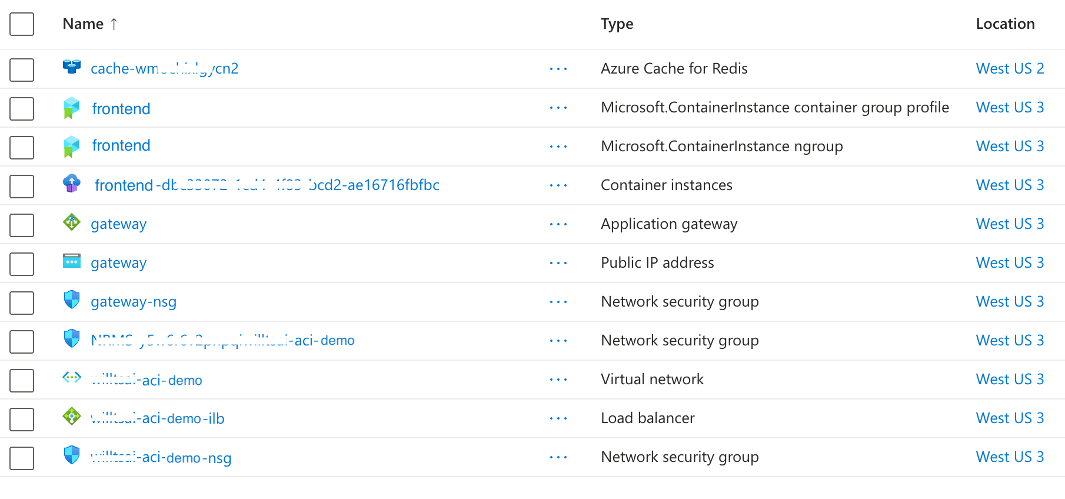Click West US 3 for Public IP address row
The height and width of the screenshot is (499, 1065).
tap(1010, 263)
